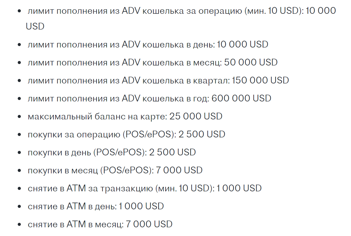Click the 'покупки в месяц (POS/ePOS)' label
351x236 pixels.
pos(91,170)
